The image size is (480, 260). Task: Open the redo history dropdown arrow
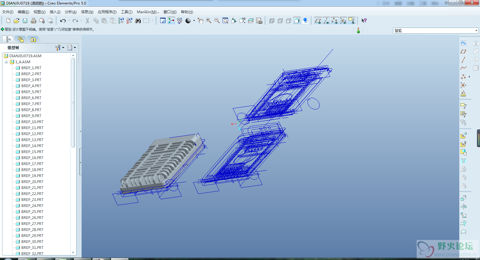click(x=81, y=21)
